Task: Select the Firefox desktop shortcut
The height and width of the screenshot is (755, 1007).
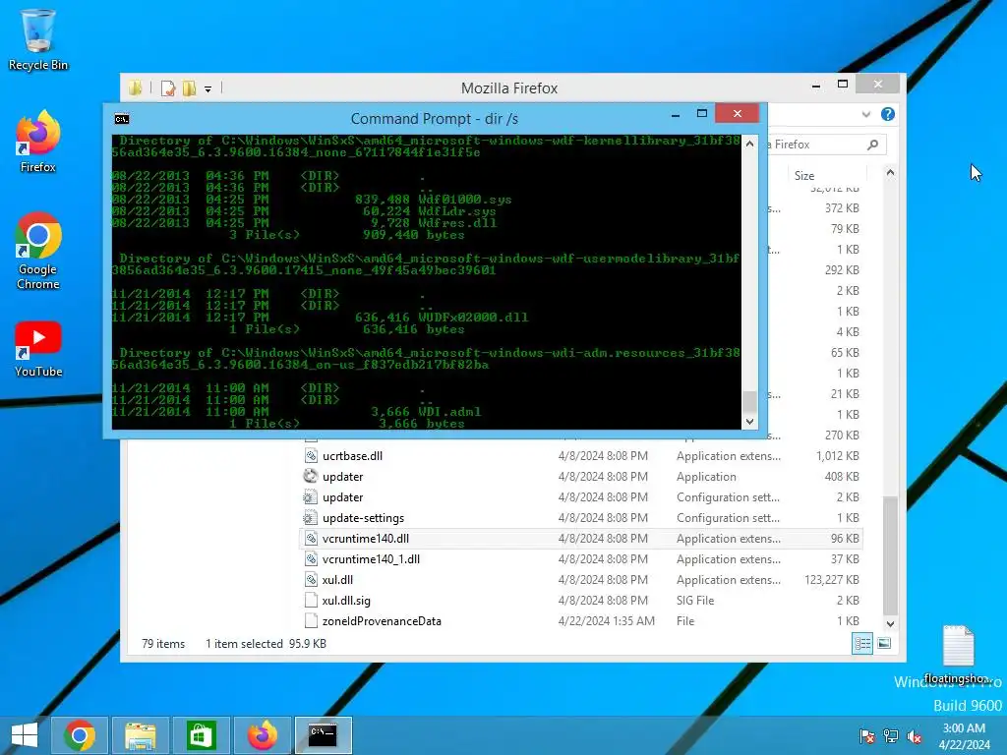Action: click(x=38, y=142)
